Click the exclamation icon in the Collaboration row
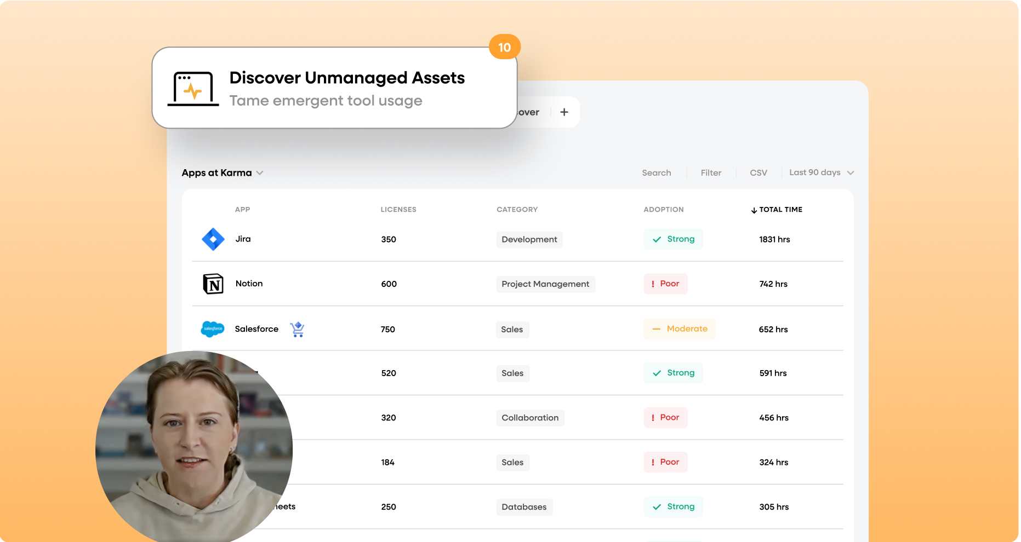Screen dimensions: 1021x542 click(653, 418)
